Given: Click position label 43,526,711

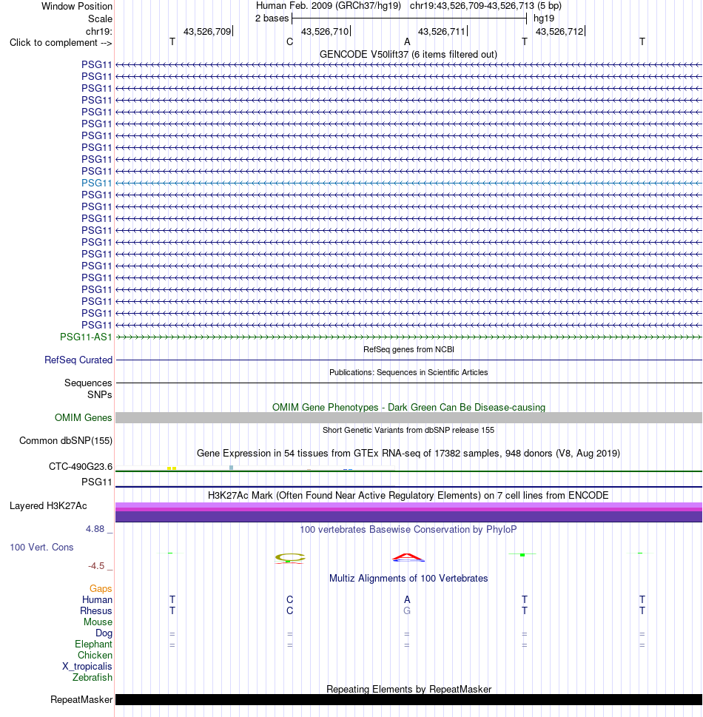Looking at the screenshot, I should [442, 32].
